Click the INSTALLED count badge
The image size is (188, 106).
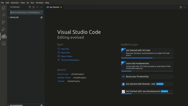pyautogui.click(x=41, y=17)
